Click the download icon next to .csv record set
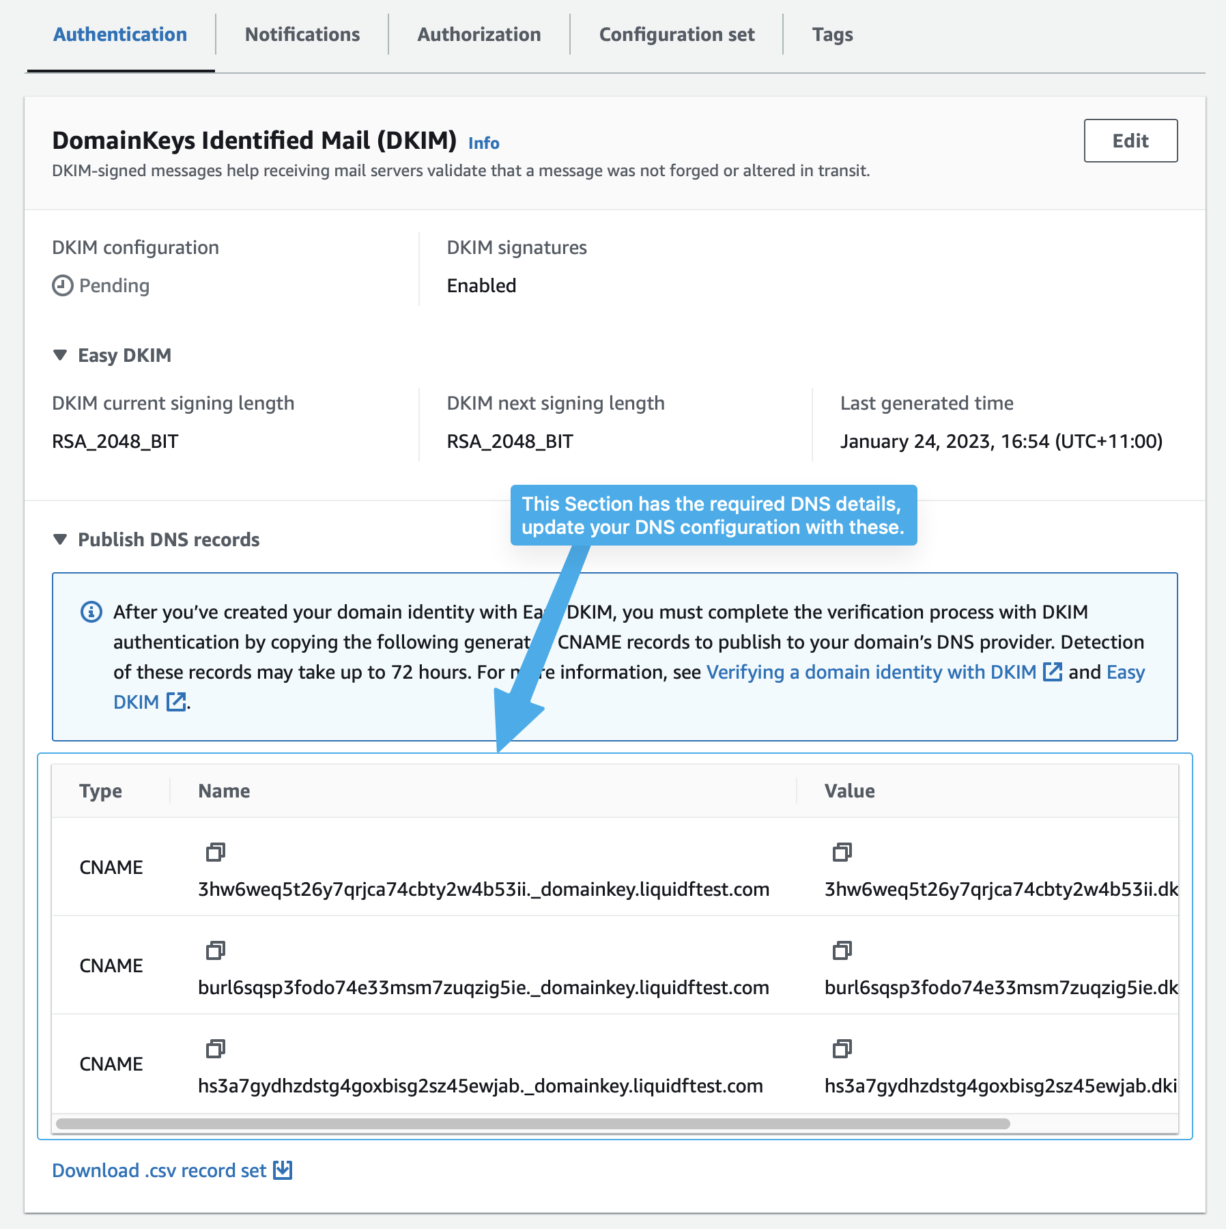The width and height of the screenshot is (1226, 1229). [283, 1170]
